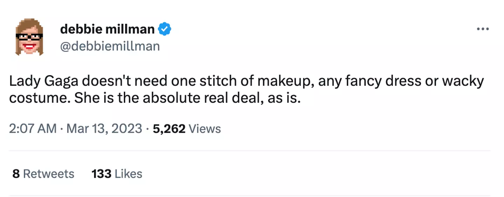
Task: Click the divider line above Retweets count
Action: pos(249,151)
